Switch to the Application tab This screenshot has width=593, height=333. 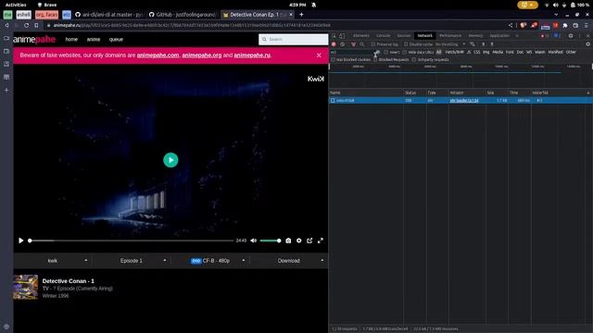[499, 36]
